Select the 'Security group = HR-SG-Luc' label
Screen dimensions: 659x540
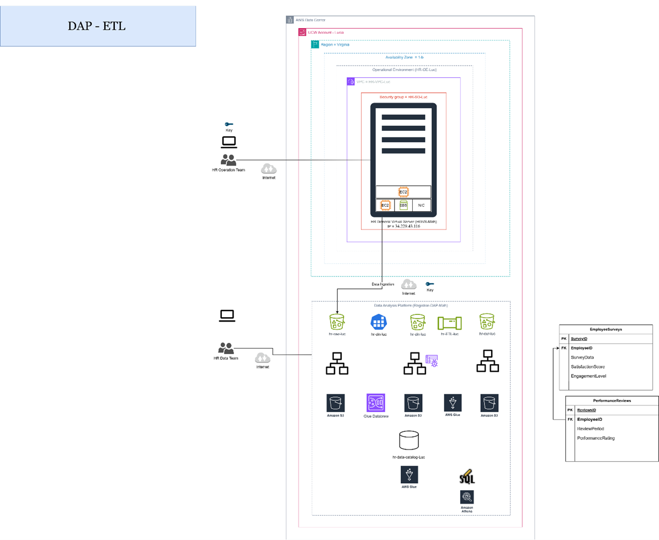coord(403,97)
